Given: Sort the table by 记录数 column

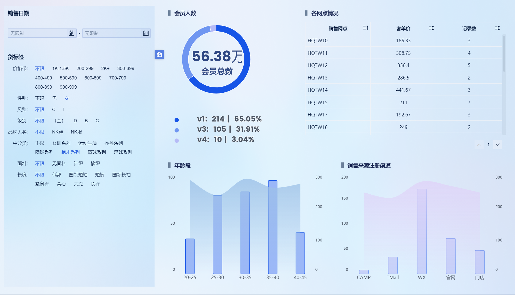Looking at the screenshot, I should click(x=497, y=28).
